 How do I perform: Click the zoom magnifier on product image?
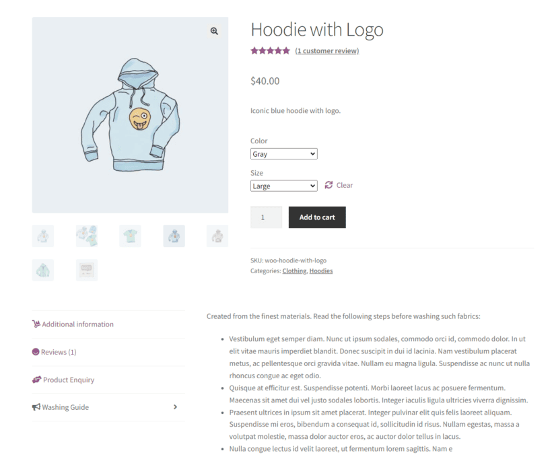pos(214,31)
